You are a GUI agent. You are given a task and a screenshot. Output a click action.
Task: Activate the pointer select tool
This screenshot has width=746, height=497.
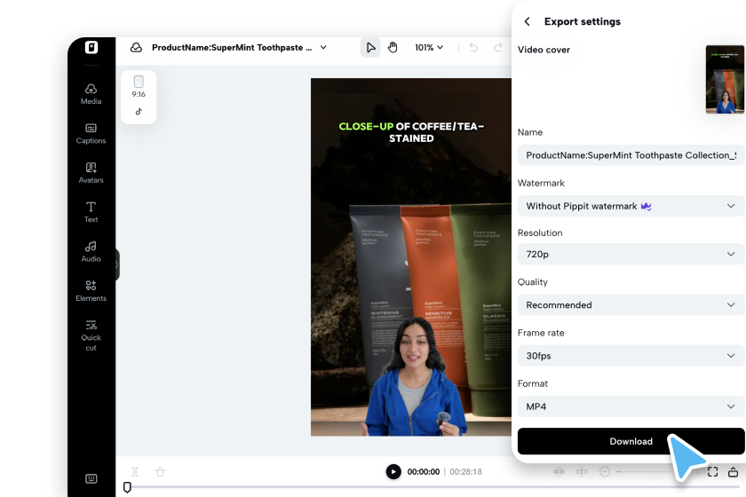[370, 48]
